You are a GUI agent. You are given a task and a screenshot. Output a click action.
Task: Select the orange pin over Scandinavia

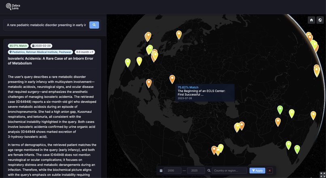point(179,35)
